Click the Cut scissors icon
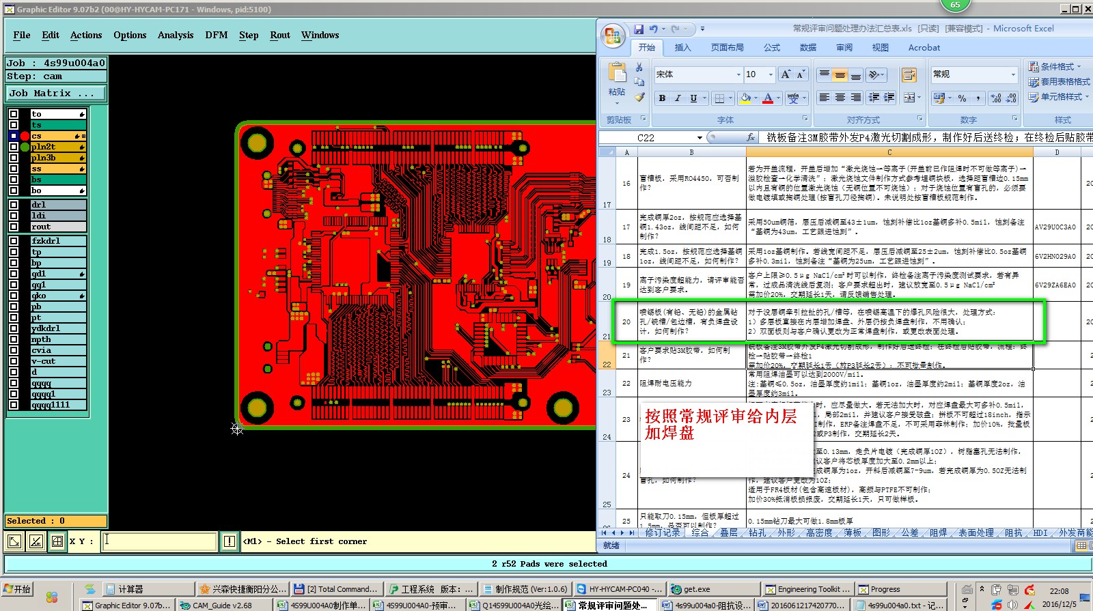 [x=639, y=67]
